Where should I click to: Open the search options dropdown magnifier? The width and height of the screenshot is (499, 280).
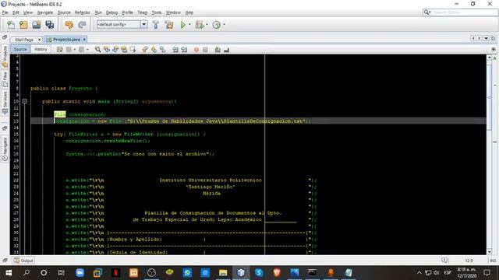(x=427, y=12)
